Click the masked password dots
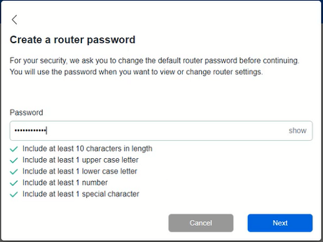The image size is (323, 242). (30, 130)
